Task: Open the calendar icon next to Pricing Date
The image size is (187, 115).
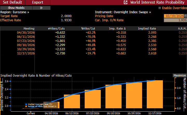Action: (x=185, y=16)
